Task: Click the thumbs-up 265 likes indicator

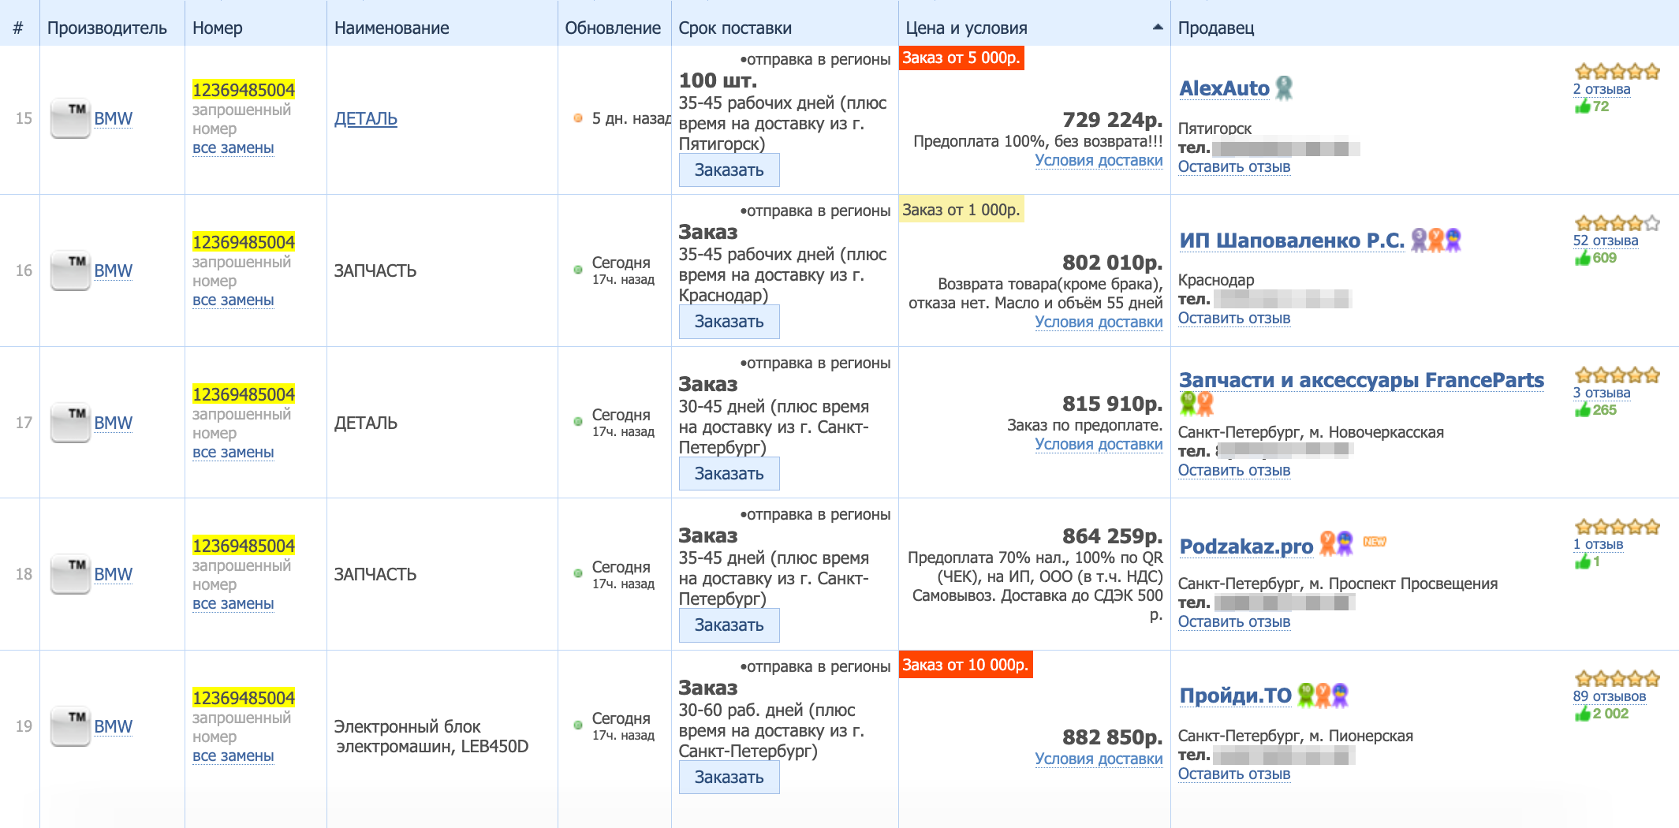Action: coord(1595,410)
